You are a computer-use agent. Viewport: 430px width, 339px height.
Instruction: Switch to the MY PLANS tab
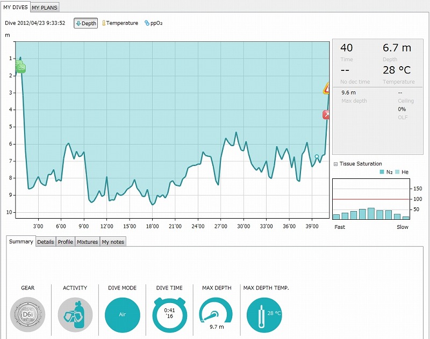pyautogui.click(x=45, y=8)
